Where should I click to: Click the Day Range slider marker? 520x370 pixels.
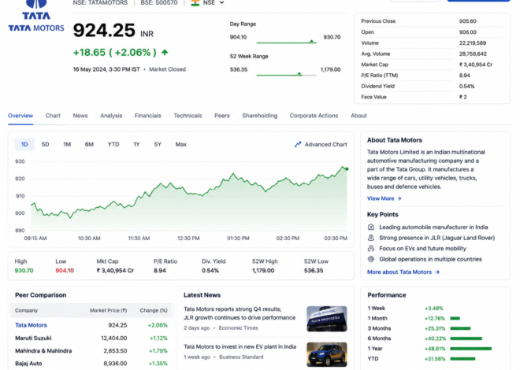311,41
